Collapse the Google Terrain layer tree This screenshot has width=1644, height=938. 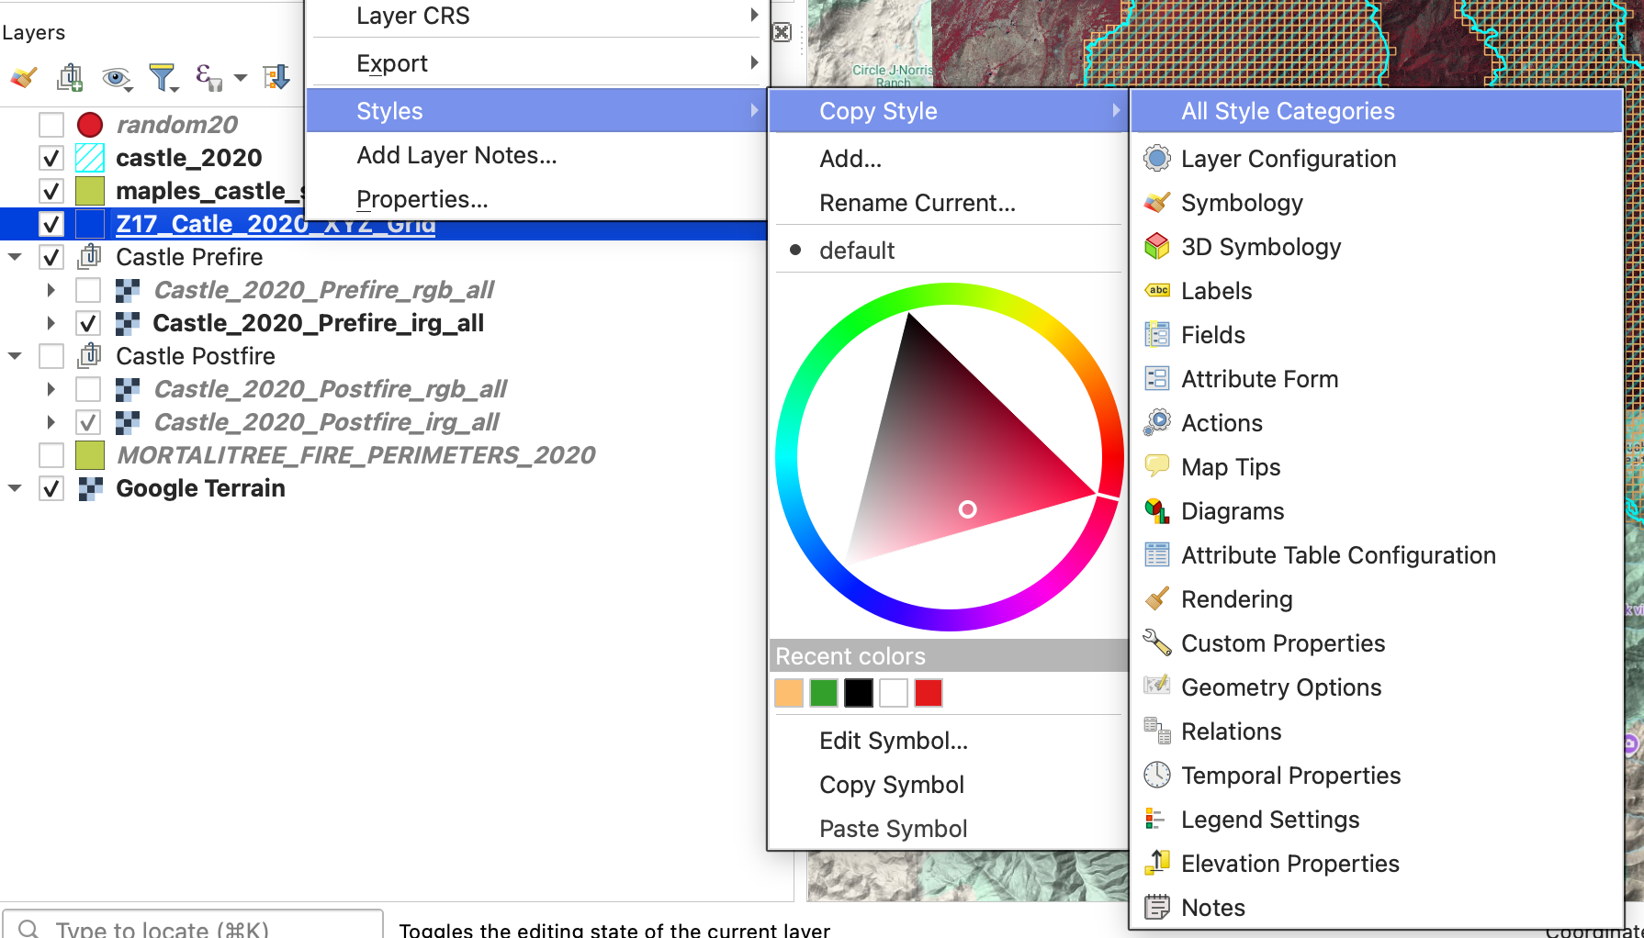[15, 488]
